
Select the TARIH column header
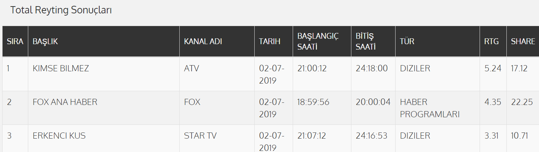(x=269, y=42)
